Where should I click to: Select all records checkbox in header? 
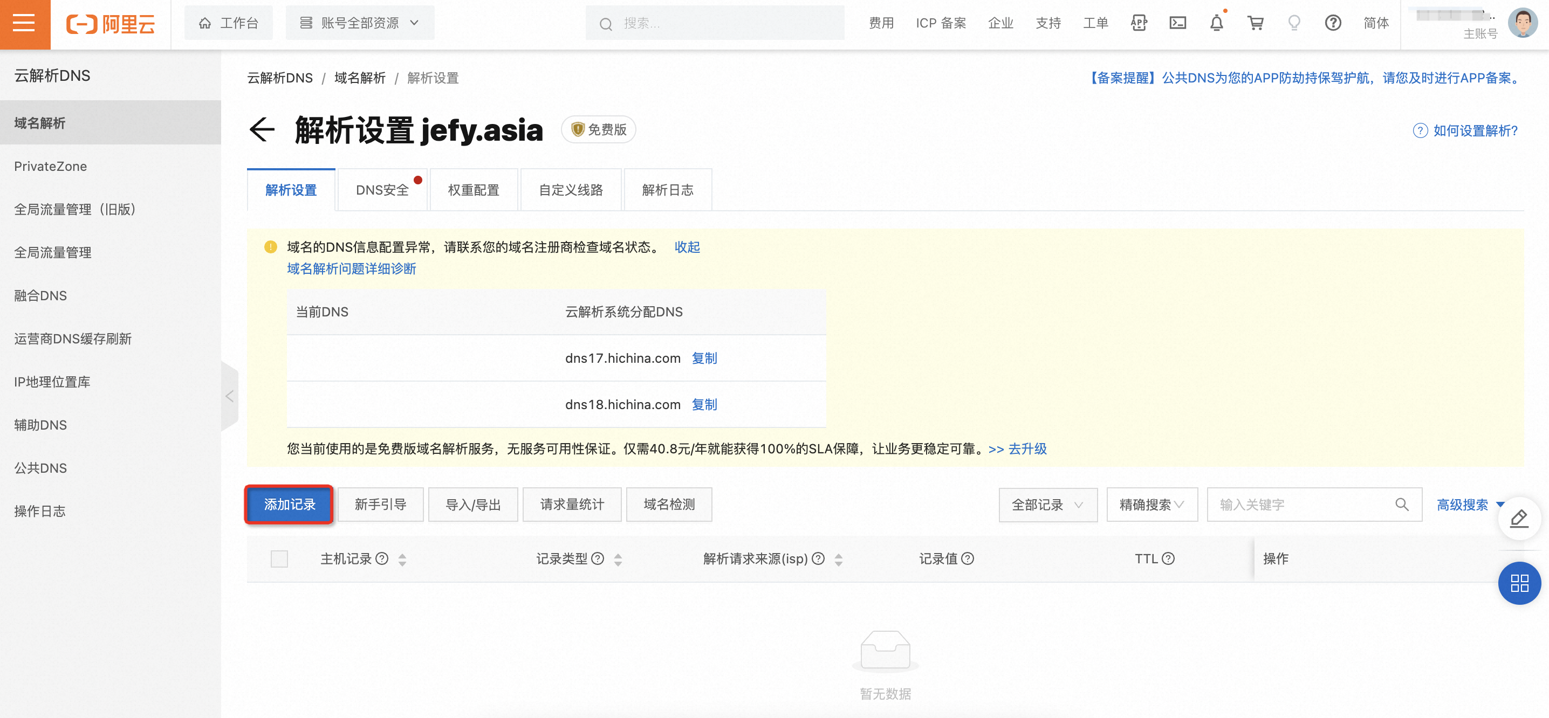[x=279, y=559]
